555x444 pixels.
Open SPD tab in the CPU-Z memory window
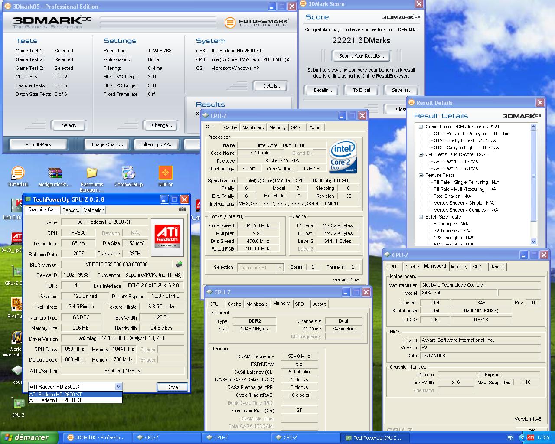pos(299,304)
